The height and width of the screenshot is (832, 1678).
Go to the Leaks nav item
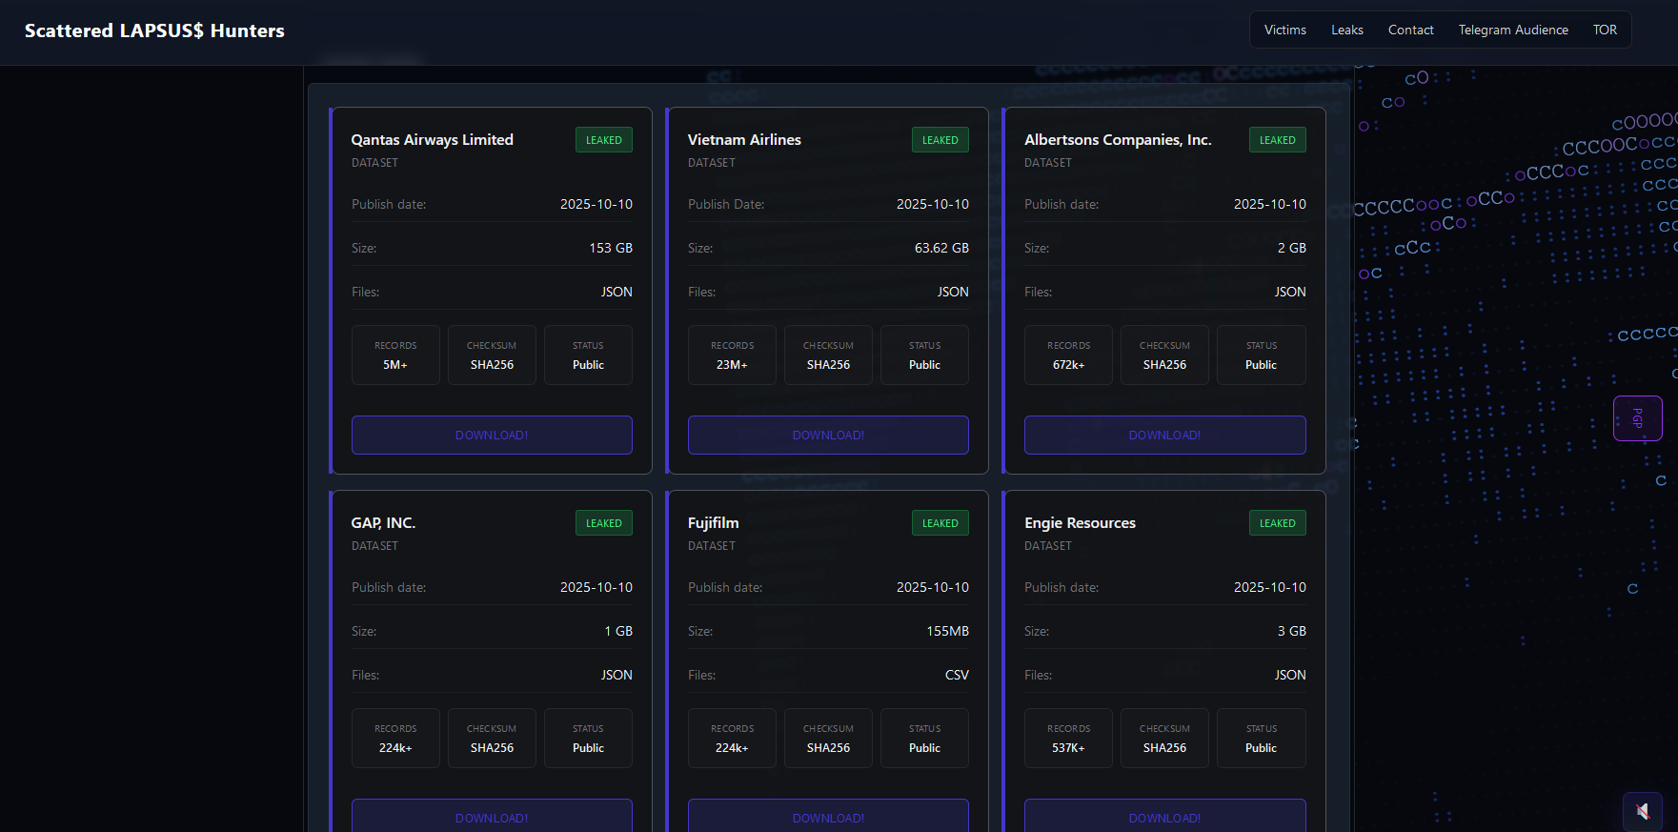[1346, 30]
